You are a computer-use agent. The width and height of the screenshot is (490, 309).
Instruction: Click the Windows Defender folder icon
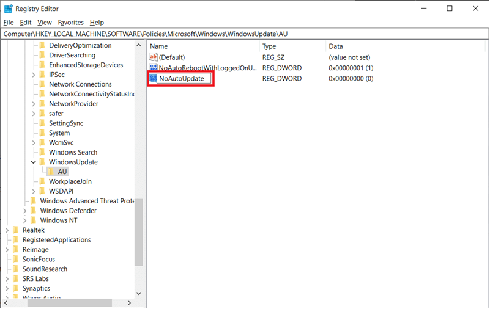[x=34, y=211]
